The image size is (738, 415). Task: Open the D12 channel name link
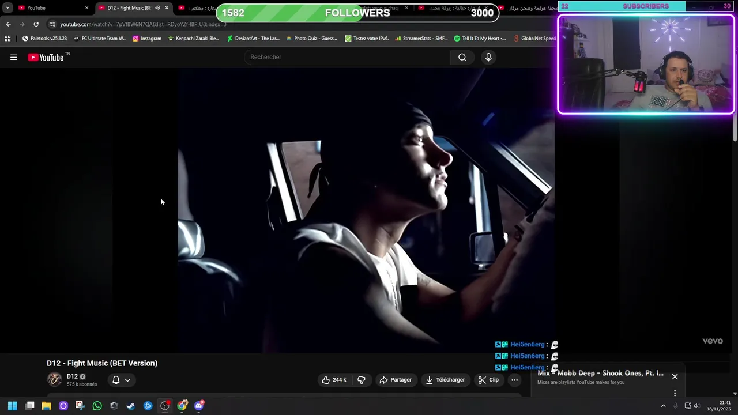[x=72, y=376]
